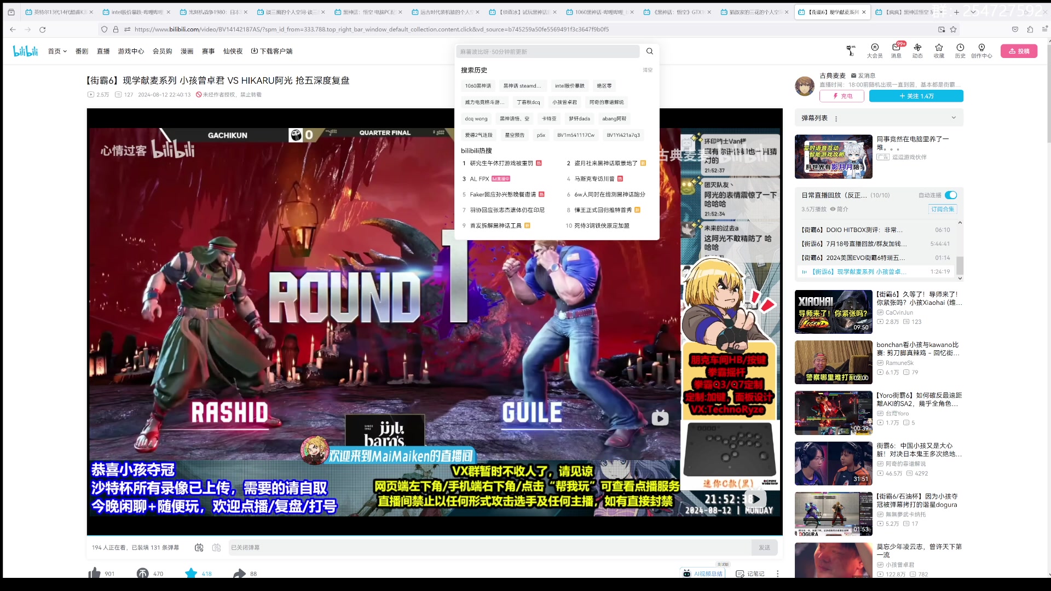Open 漫画 navigation item
This screenshot has width=1051, height=591.
click(x=187, y=51)
